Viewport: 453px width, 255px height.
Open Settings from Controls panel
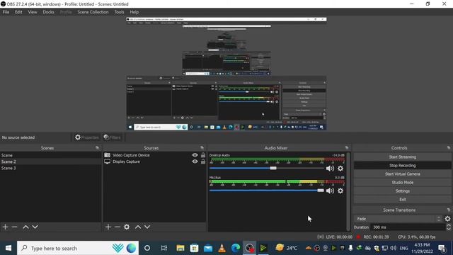pyautogui.click(x=403, y=191)
